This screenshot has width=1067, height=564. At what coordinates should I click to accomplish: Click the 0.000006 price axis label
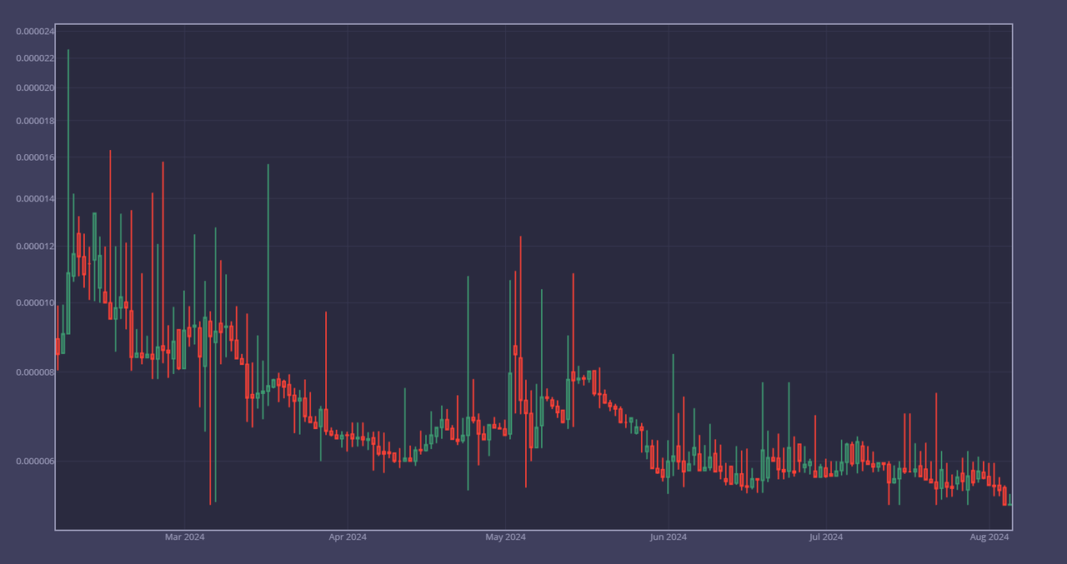click(x=35, y=462)
